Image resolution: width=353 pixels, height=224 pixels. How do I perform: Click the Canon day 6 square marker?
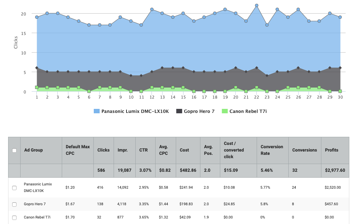tap(89, 91)
